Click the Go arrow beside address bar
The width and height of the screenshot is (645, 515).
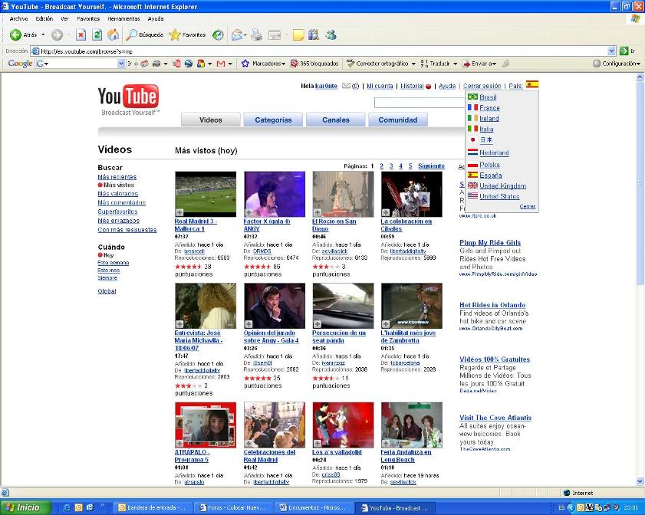[x=624, y=51]
